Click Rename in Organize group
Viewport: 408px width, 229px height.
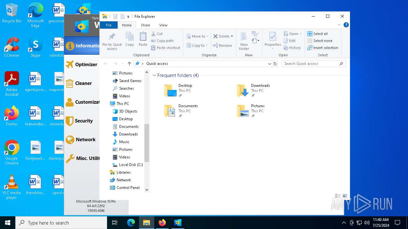[x=222, y=45]
